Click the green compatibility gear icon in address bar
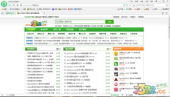Viewport: 170px width, 97px height. point(124,5)
